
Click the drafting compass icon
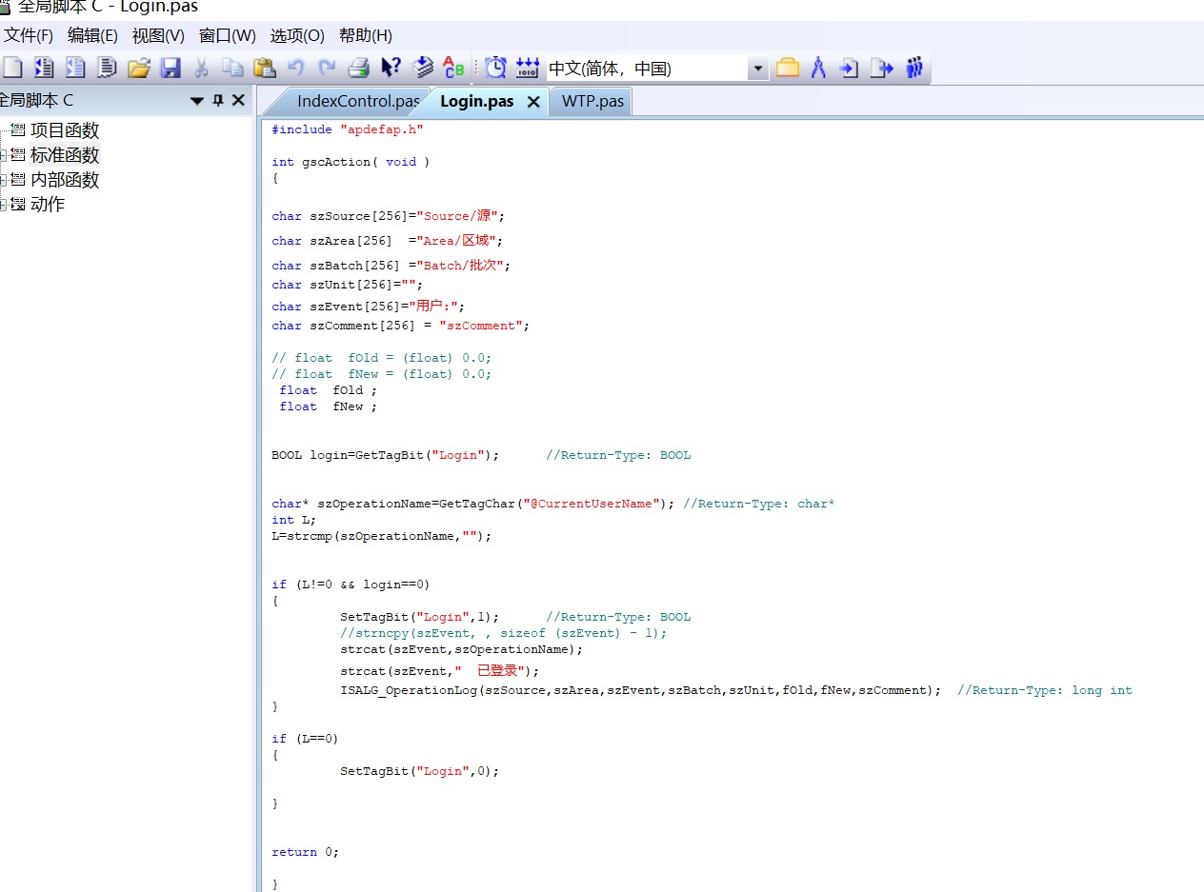[818, 68]
